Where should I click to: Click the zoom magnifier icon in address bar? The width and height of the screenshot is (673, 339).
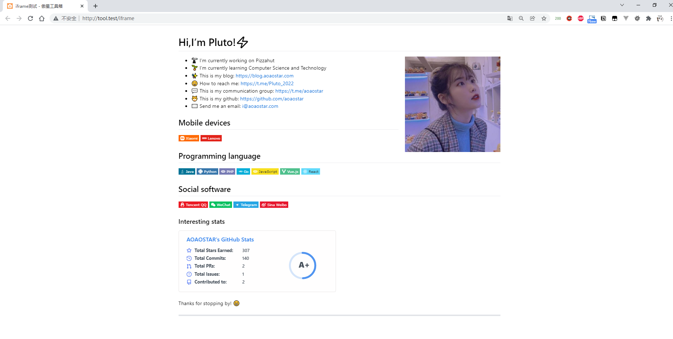[521, 18]
